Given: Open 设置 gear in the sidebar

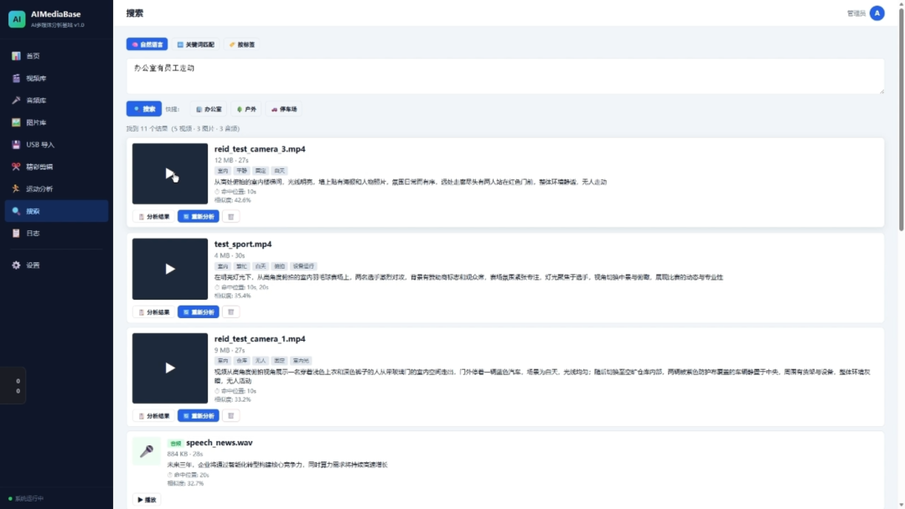Looking at the screenshot, I should tap(56, 265).
